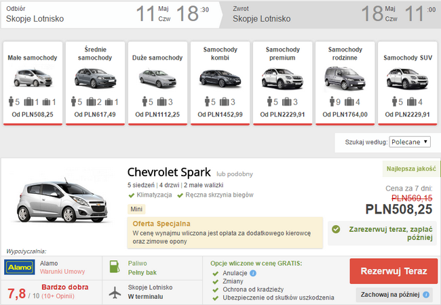This screenshot has height=305, width=441.
Task: Click the green check beside Ochrona od kradzieży
Action: click(x=216, y=290)
